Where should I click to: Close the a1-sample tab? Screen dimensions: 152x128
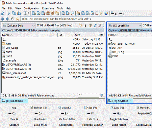[26, 101]
